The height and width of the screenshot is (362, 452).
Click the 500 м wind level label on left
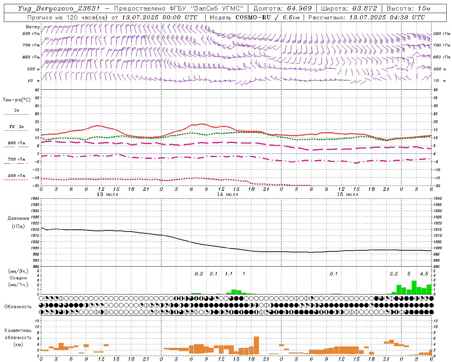[x=34, y=69]
